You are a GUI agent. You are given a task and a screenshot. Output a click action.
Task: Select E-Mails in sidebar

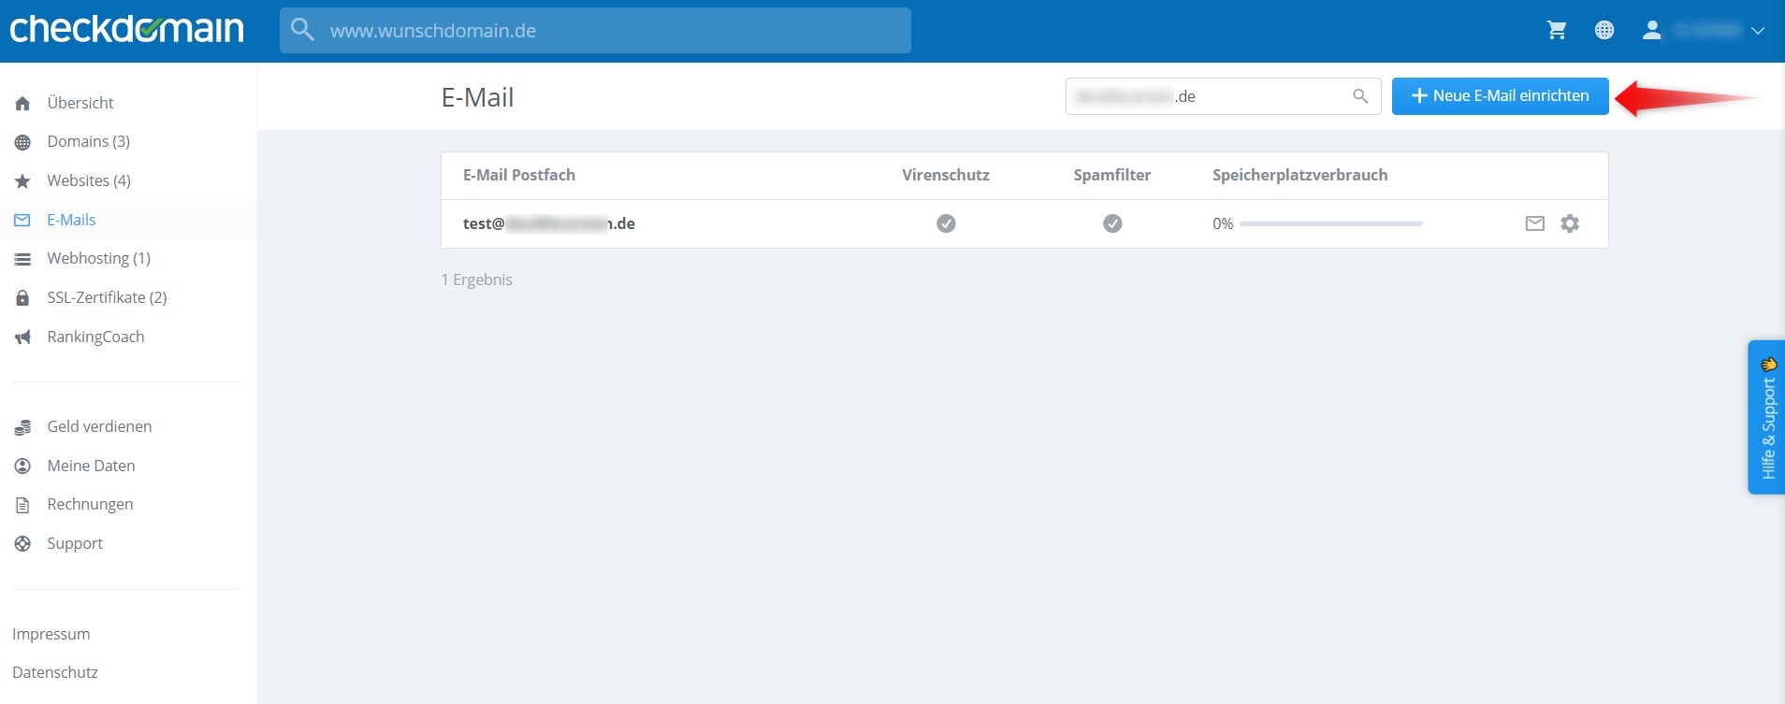click(x=71, y=220)
